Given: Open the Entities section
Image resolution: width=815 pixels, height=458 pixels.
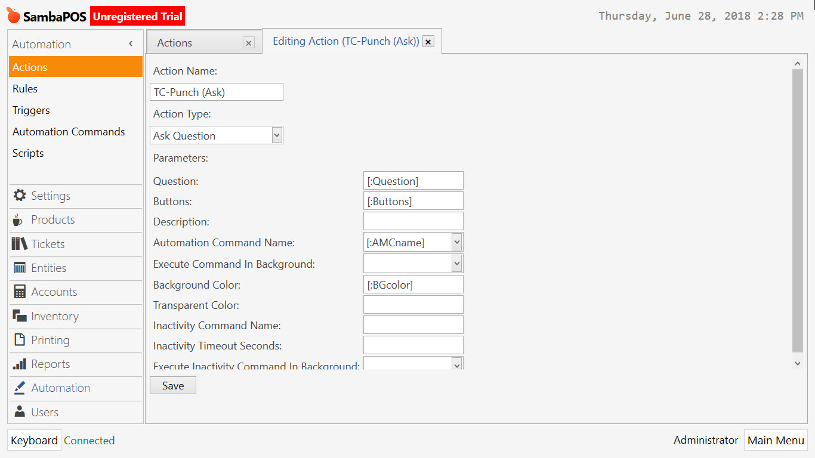Looking at the screenshot, I should 51,268.
